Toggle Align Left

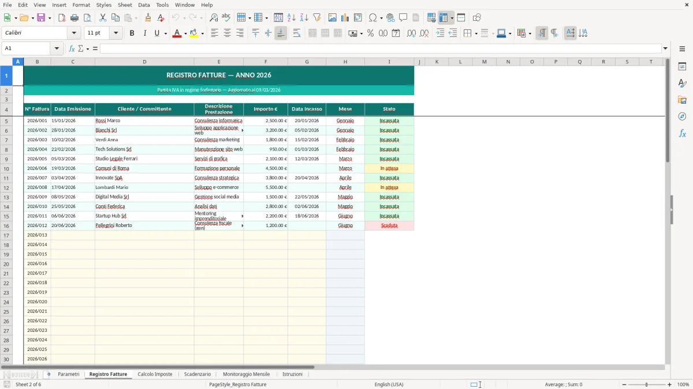coord(215,33)
